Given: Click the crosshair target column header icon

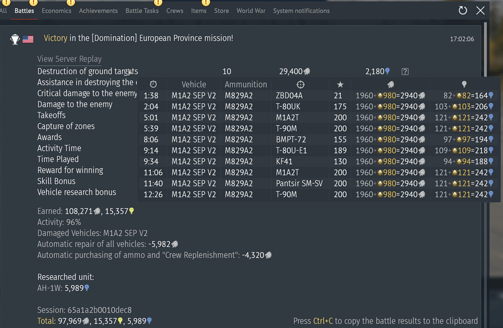Looking at the screenshot, I should [300, 85].
